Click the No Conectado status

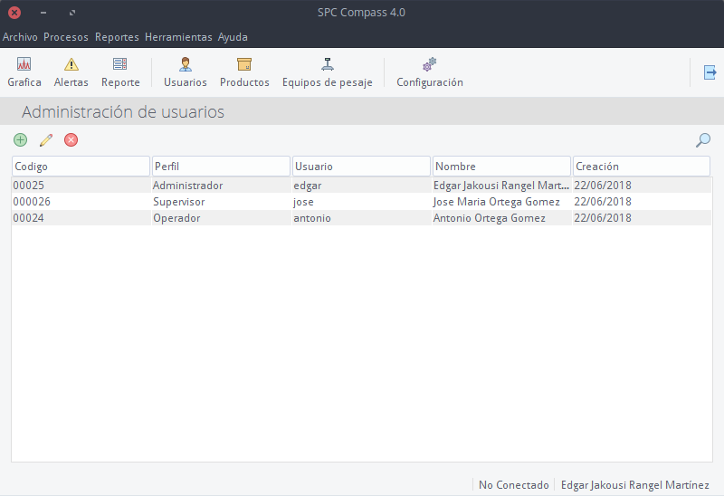click(x=513, y=485)
